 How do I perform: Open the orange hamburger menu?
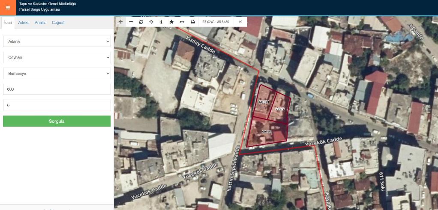pos(8,8)
